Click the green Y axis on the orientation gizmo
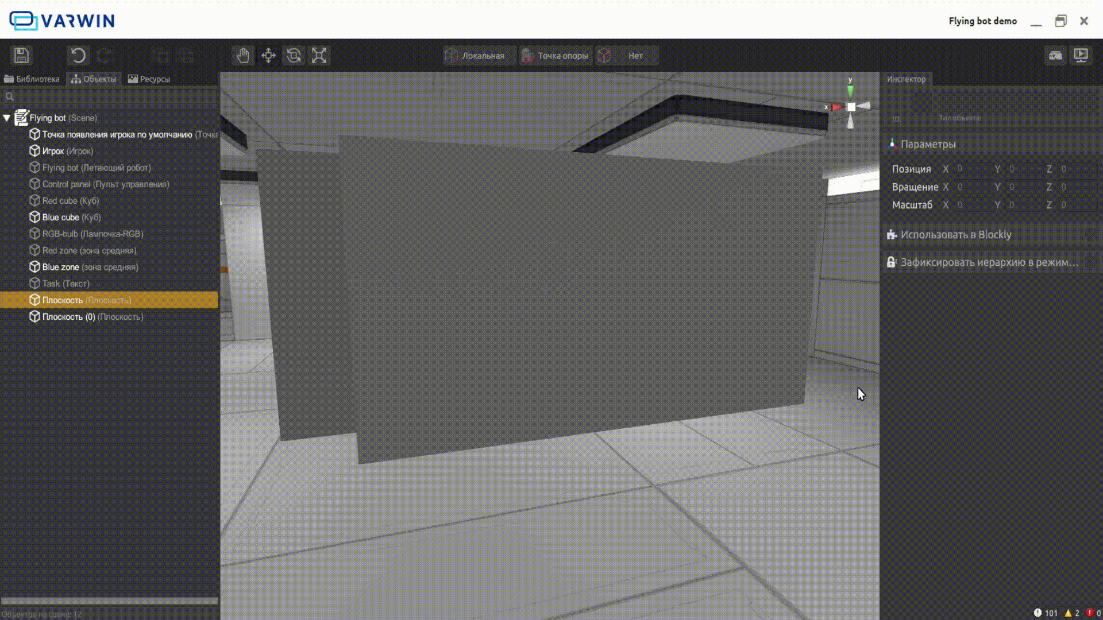The height and width of the screenshot is (620, 1103). coord(850,91)
